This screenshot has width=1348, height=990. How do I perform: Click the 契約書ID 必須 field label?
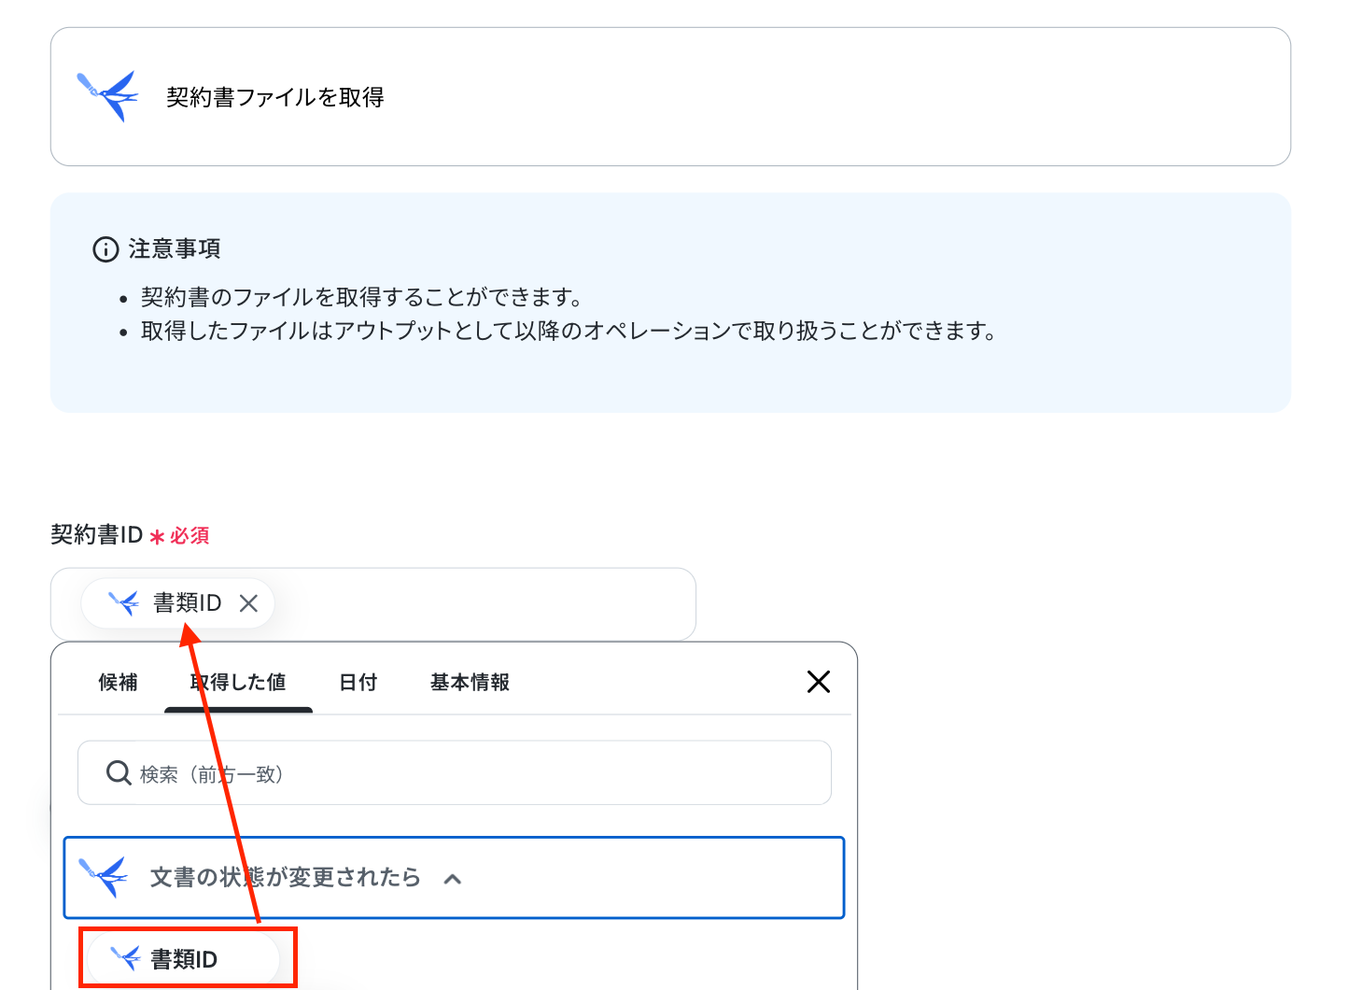(x=130, y=535)
